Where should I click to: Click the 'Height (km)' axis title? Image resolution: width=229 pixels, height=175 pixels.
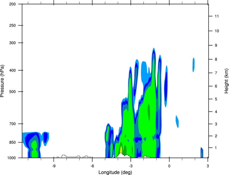tap(227, 81)
